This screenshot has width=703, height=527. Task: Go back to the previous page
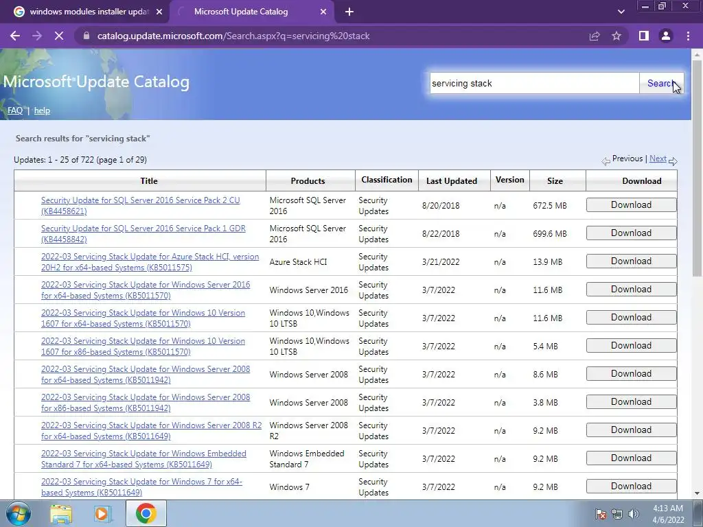pyautogui.click(x=15, y=36)
